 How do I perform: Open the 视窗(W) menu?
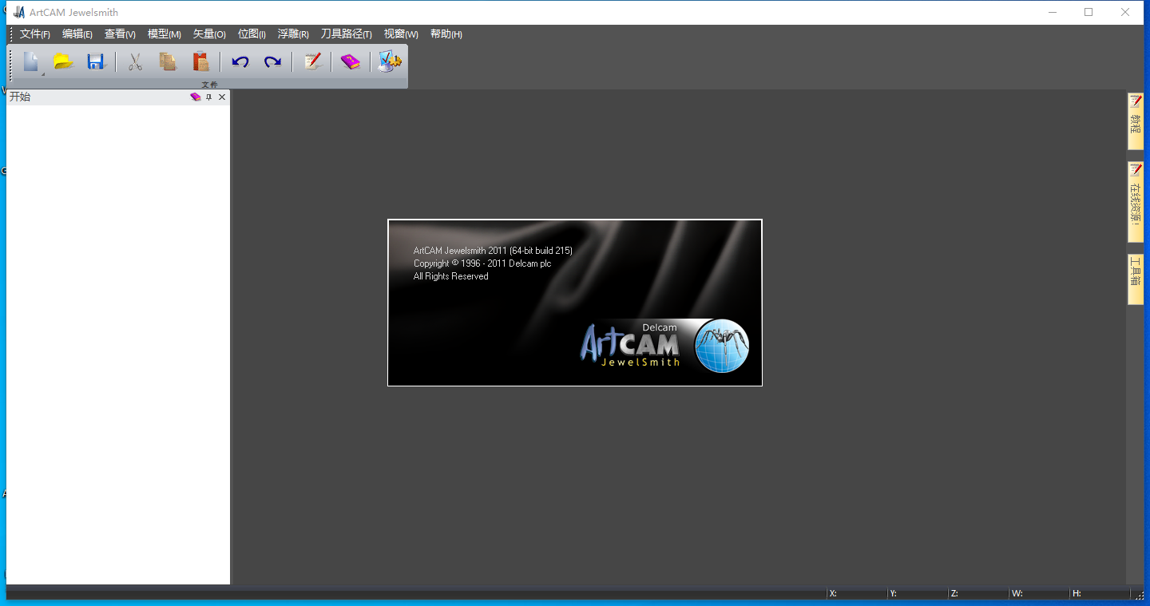coord(401,34)
